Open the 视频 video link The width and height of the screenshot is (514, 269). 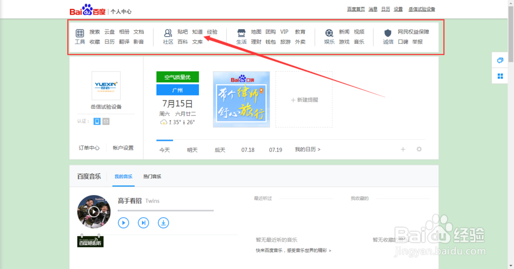(359, 32)
